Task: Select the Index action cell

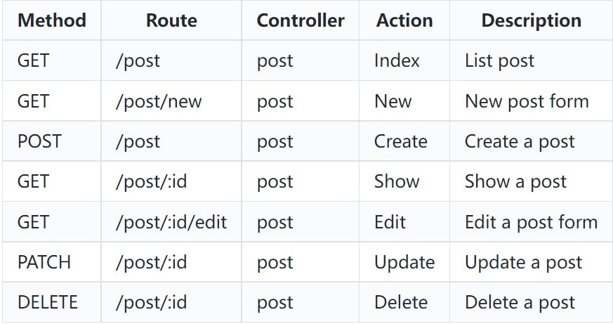Action: [x=404, y=60]
